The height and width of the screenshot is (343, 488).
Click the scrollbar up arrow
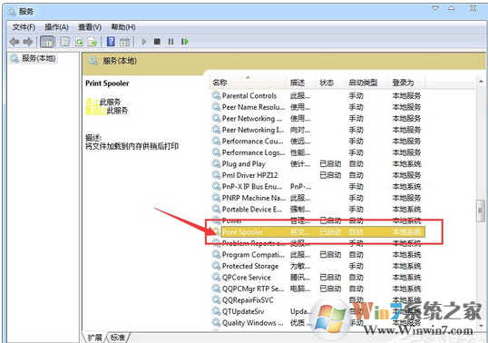pyautogui.click(x=481, y=82)
